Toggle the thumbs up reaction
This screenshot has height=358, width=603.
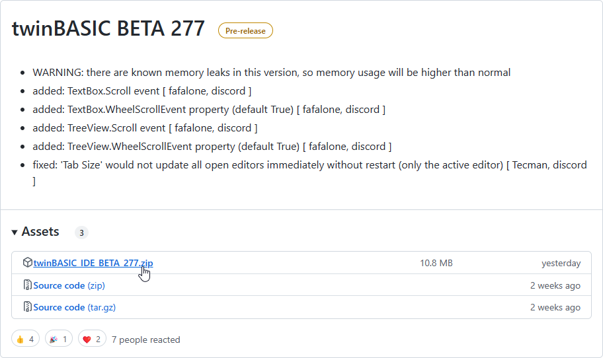pyautogui.click(x=25, y=340)
